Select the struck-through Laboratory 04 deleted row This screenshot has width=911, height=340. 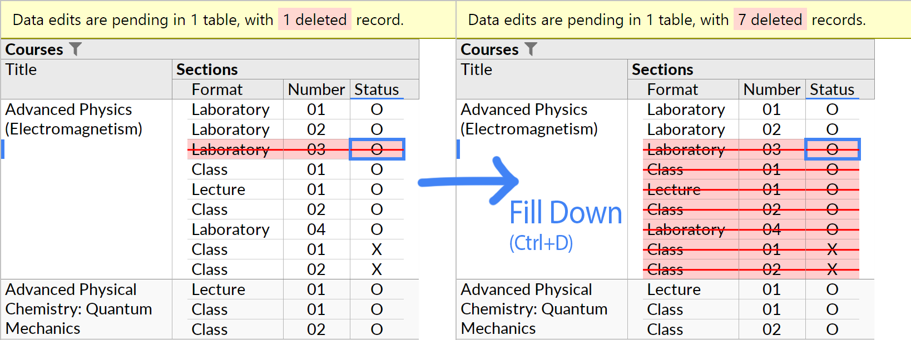(686, 229)
